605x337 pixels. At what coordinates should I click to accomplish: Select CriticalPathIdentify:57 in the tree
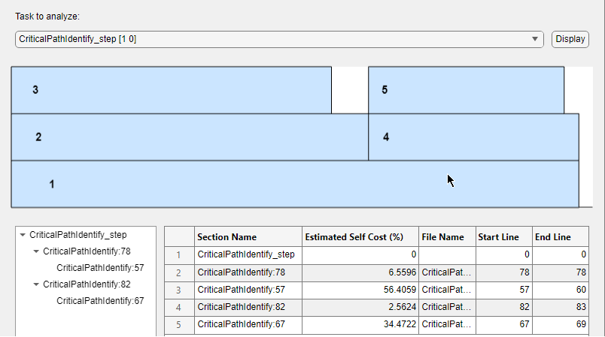click(100, 268)
